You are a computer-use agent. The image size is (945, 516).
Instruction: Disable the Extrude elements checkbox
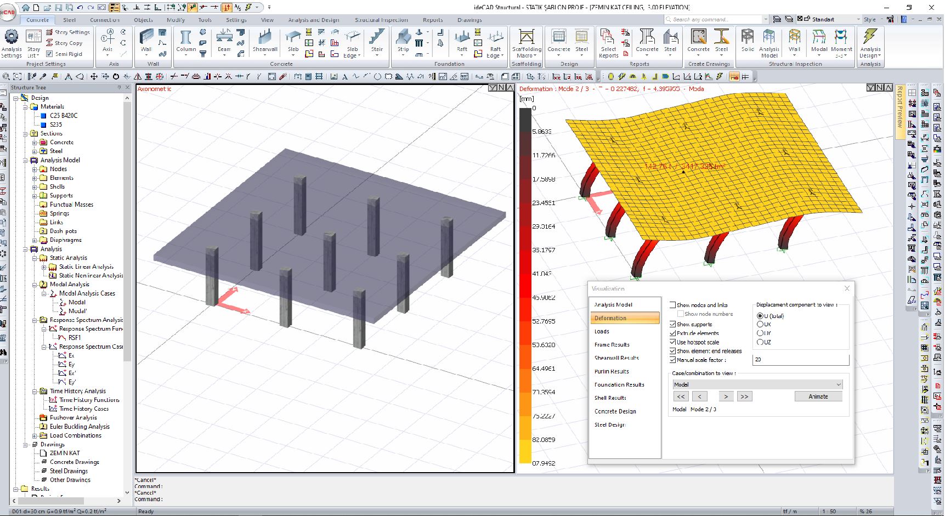[673, 333]
